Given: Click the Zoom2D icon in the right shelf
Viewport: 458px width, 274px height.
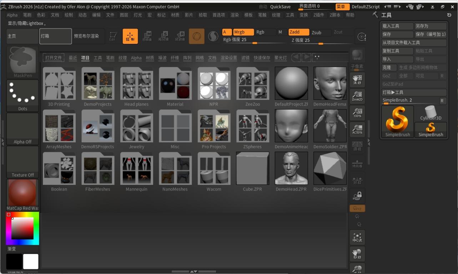Looking at the screenshot, I should 357,96.
